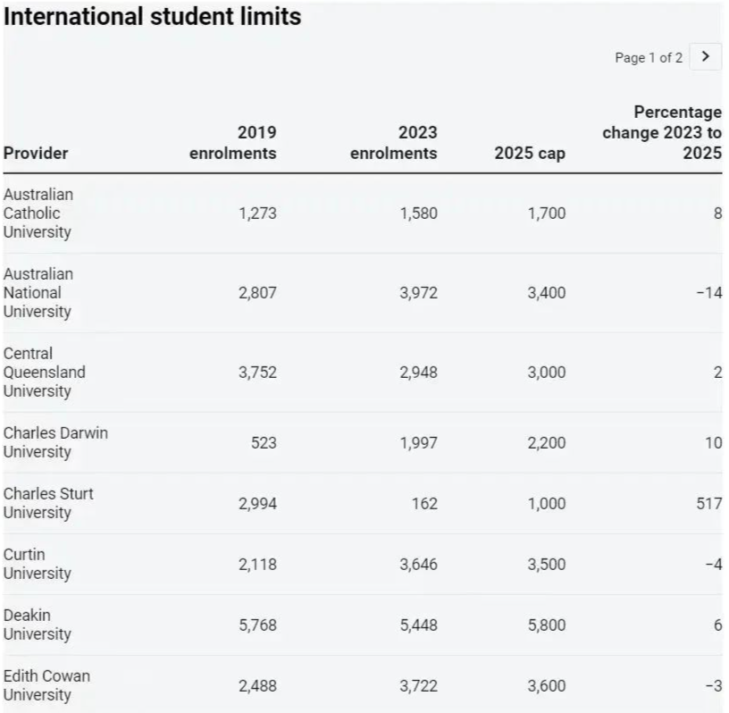Screen dimensions: 729x713
Task: Select Australian National University provider cell
Action: (x=38, y=292)
